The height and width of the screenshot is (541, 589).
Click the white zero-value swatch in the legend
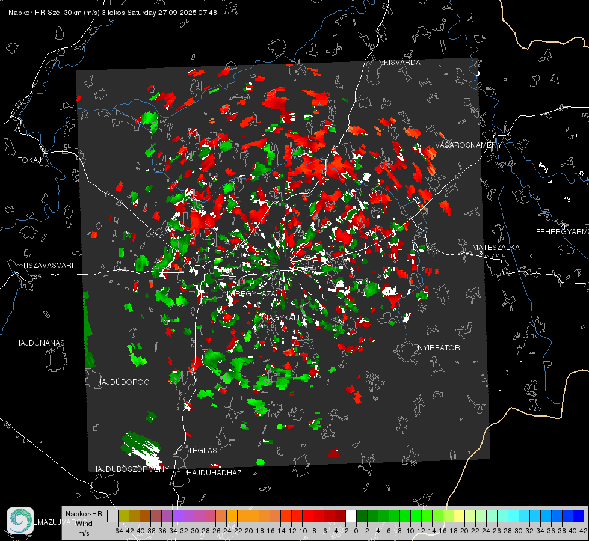pyautogui.click(x=351, y=516)
